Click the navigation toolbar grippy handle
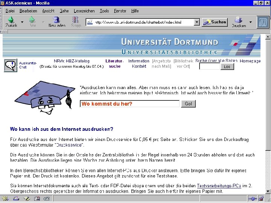This screenshot has width=271, height=203. (1, 22)
